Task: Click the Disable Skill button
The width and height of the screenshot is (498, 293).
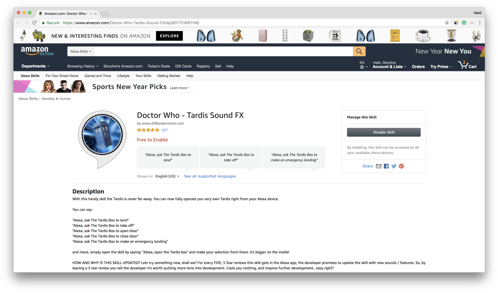Action: [x=384, y=132]
